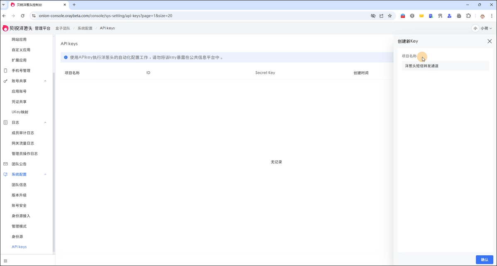This screenshot has height=266, width=497.
Task: Collapse the 日志 sidebar section
Action: tap(45, 123)
